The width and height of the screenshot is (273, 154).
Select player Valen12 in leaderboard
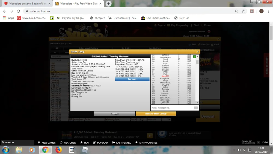point(165,102)
